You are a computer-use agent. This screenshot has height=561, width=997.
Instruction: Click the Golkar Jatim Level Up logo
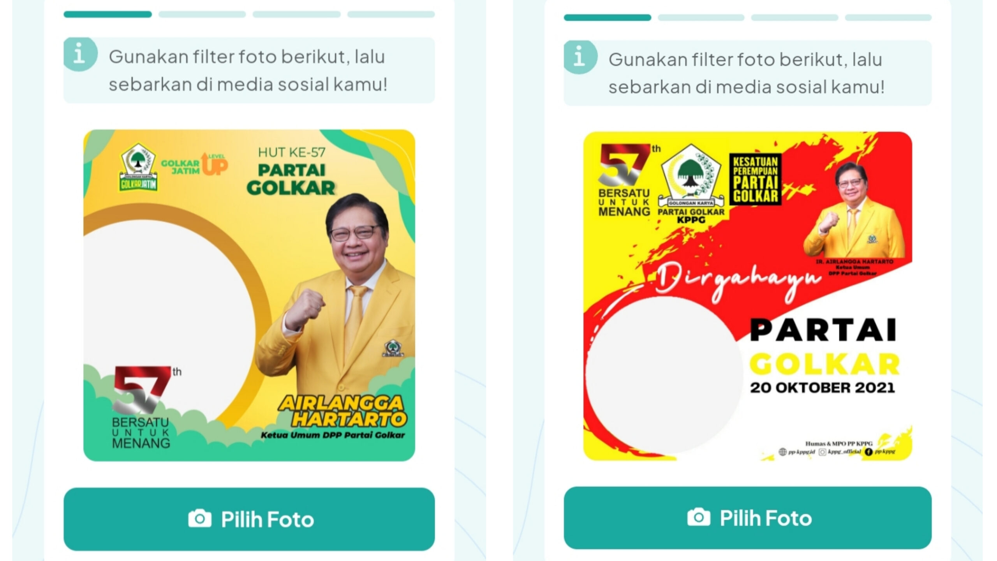(x=195, y=164)
